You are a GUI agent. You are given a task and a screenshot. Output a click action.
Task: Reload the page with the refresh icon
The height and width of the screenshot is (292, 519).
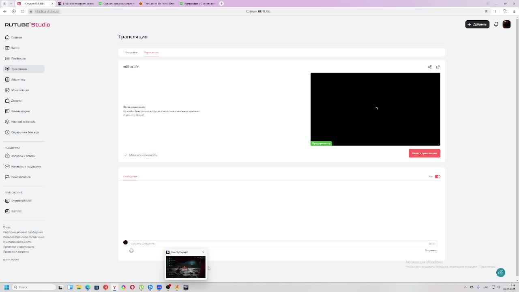[22, 11]
